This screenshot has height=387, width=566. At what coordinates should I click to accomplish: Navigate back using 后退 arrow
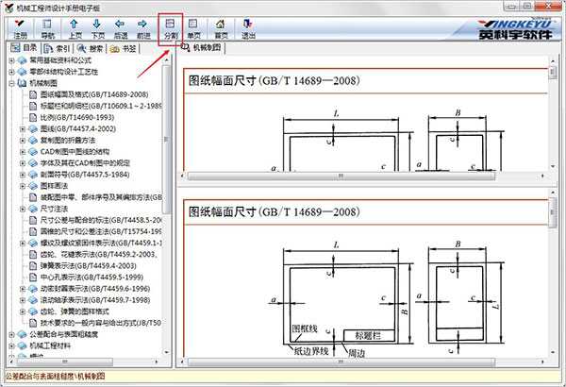[120, 29]
